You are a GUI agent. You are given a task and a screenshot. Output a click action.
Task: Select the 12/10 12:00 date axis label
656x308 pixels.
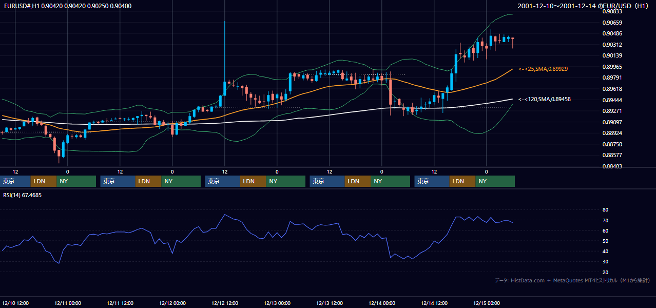[15, 303]
